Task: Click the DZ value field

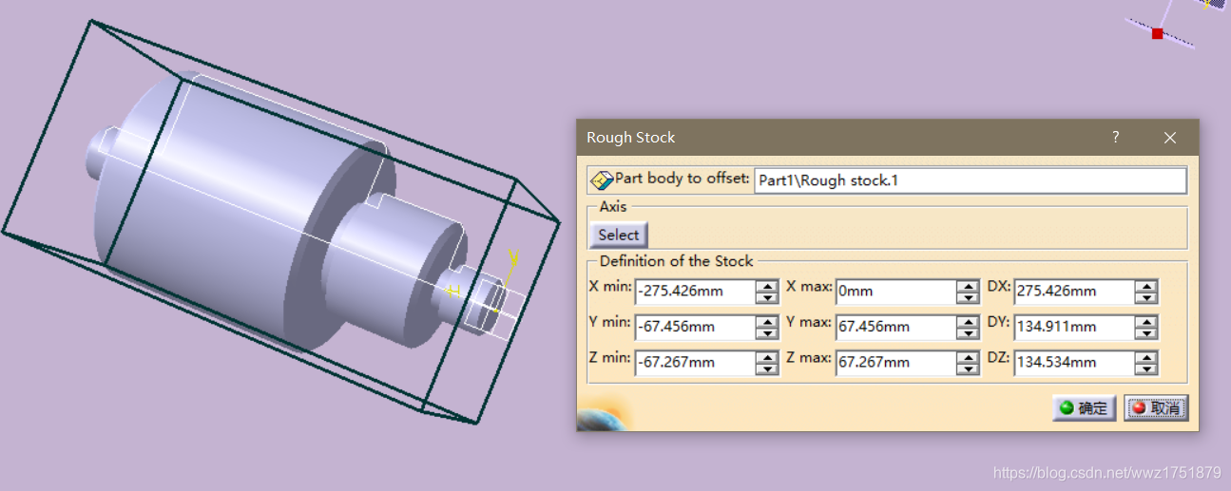Action: 1073,363
